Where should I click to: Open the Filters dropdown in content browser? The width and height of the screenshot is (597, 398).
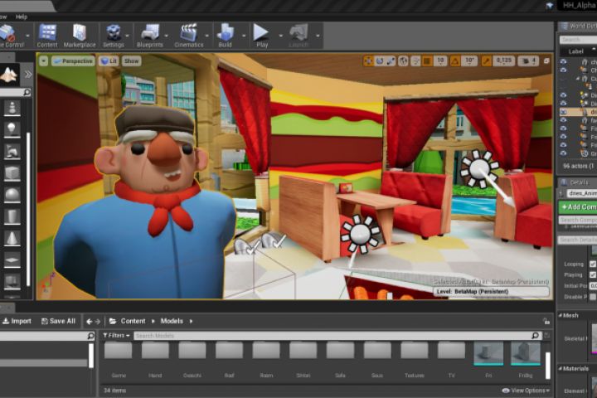pyautogui.click(x=116, y=336)
